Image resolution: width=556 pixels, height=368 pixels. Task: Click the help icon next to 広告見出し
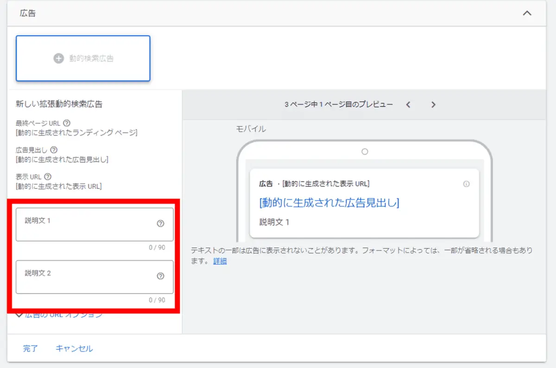click(x=54, y=150)
